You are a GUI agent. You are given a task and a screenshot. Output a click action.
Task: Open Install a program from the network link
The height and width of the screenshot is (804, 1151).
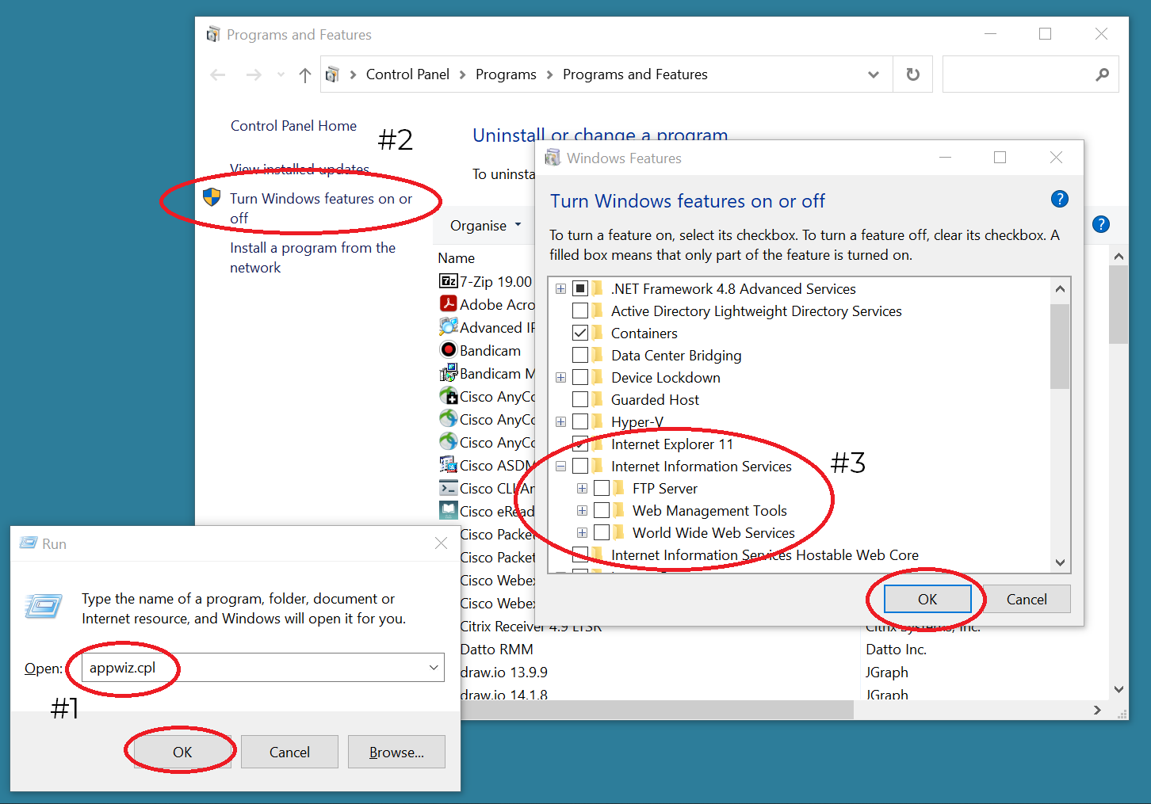tap(312, 257)
